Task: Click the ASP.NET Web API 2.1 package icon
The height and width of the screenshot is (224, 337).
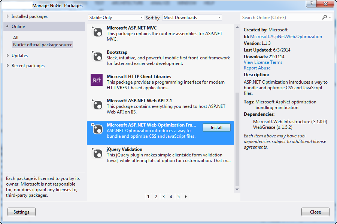Action: (x=97, y=105)
